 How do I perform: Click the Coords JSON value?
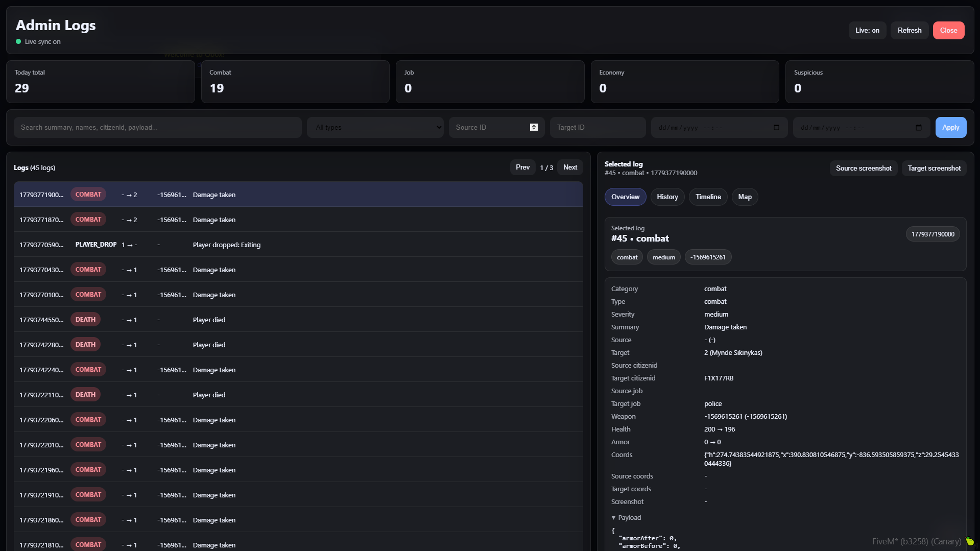tap(831, 459)
